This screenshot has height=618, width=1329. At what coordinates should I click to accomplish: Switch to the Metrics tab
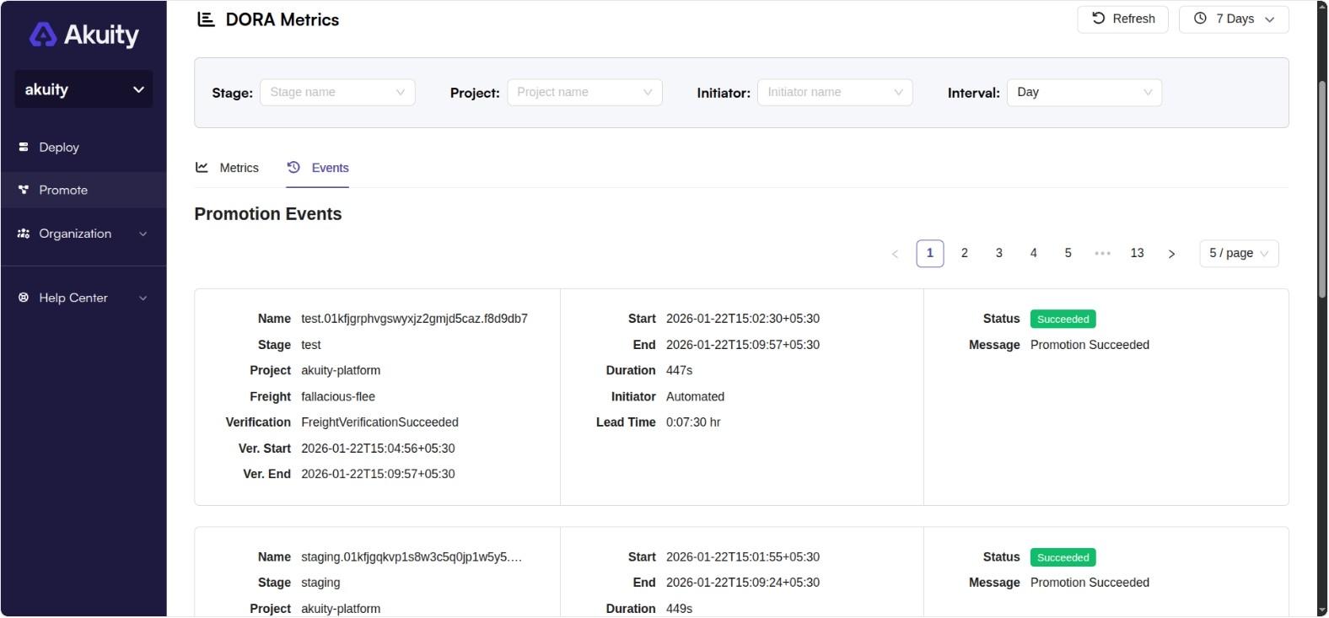228,168
